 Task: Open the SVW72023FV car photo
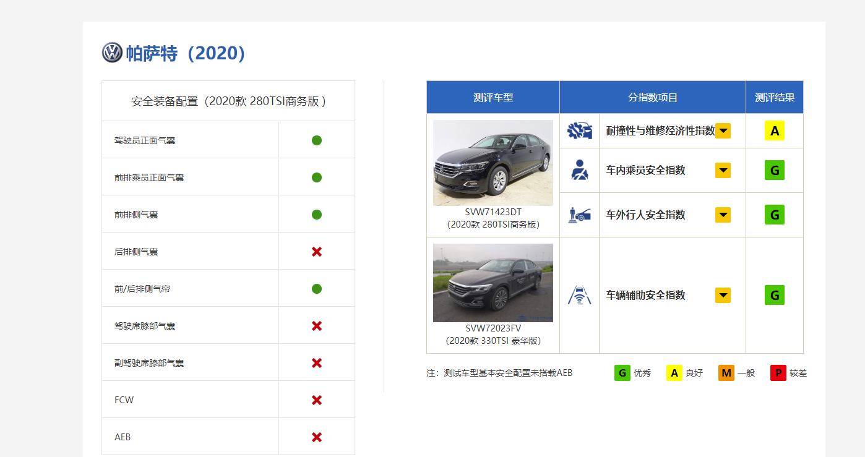click(x=493, y=283)
